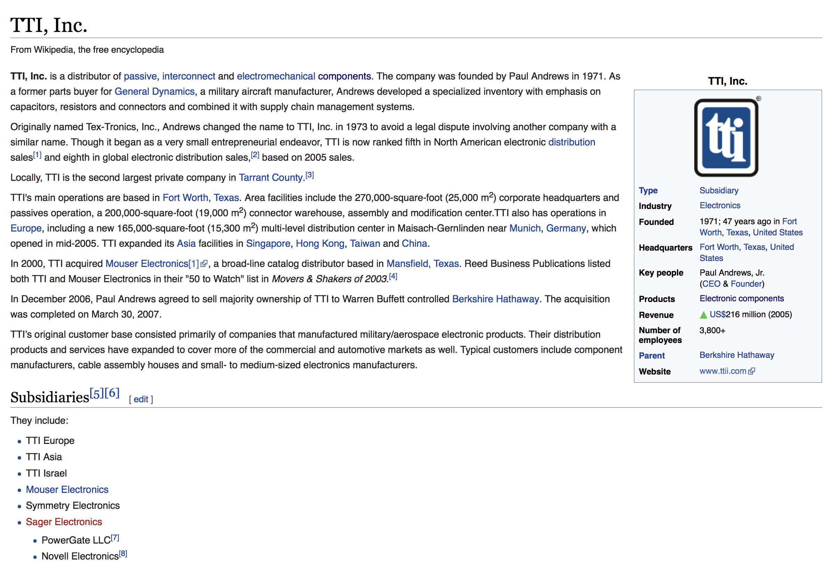Follow Berkshire Hathaway link in paragraph
Image resolution: width=827 pixels, height=572 pixels.
(x=496, y=299)
